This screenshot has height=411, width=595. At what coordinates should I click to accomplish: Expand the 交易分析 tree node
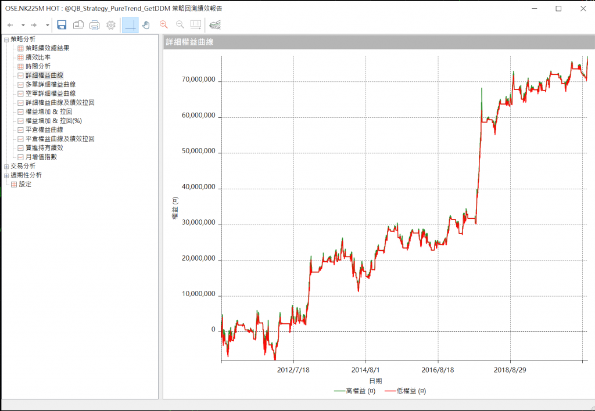point(6,166)
